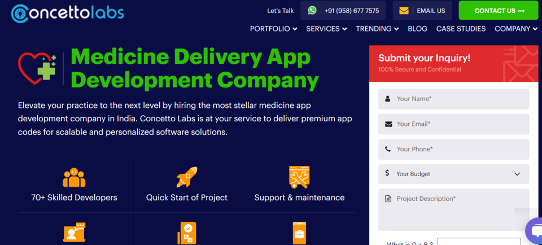Click the Quick Start of Project label

pyautogui.click(x=187, y=198)
